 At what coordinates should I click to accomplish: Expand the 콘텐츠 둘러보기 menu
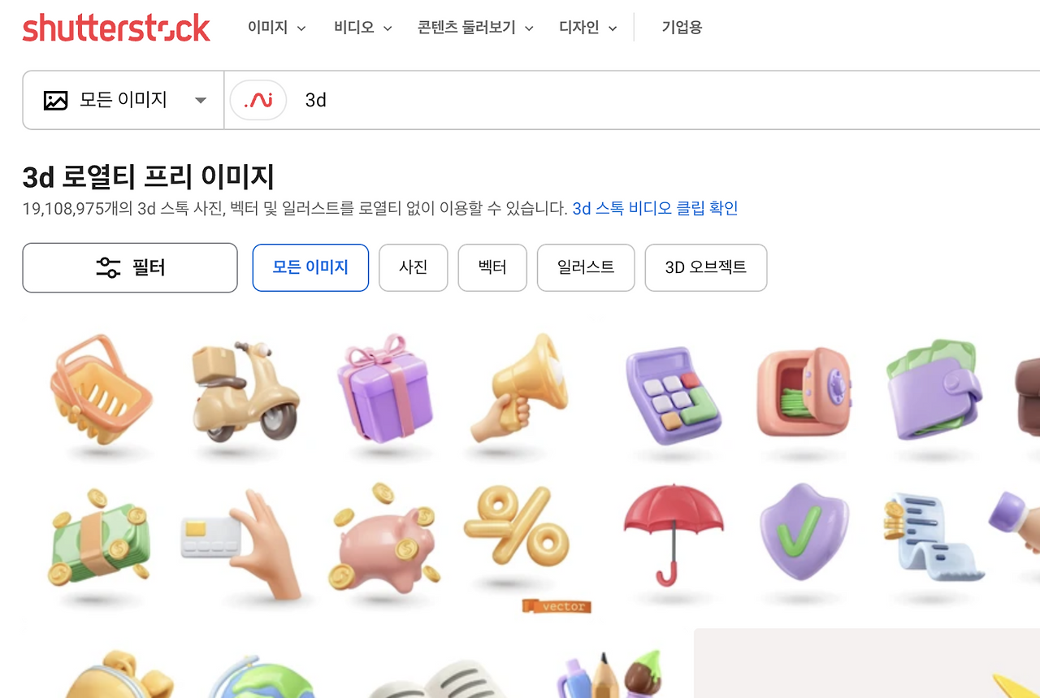475,28
